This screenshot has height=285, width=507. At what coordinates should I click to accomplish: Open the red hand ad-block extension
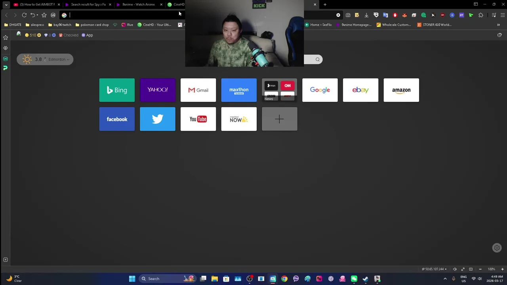point(395,15)
